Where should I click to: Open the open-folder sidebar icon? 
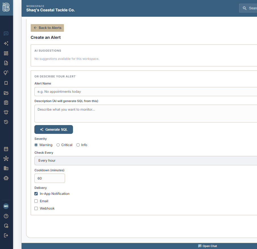click(x=6, y=93)
